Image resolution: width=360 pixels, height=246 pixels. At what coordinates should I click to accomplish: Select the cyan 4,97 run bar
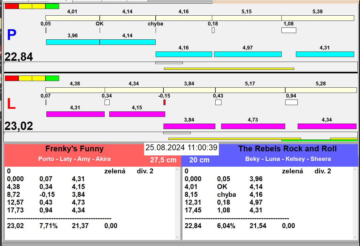(248, 54)
